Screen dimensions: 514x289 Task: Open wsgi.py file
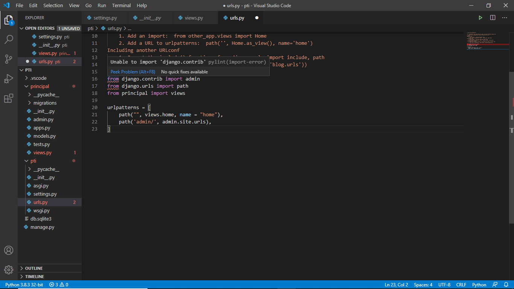coord(41,210)
